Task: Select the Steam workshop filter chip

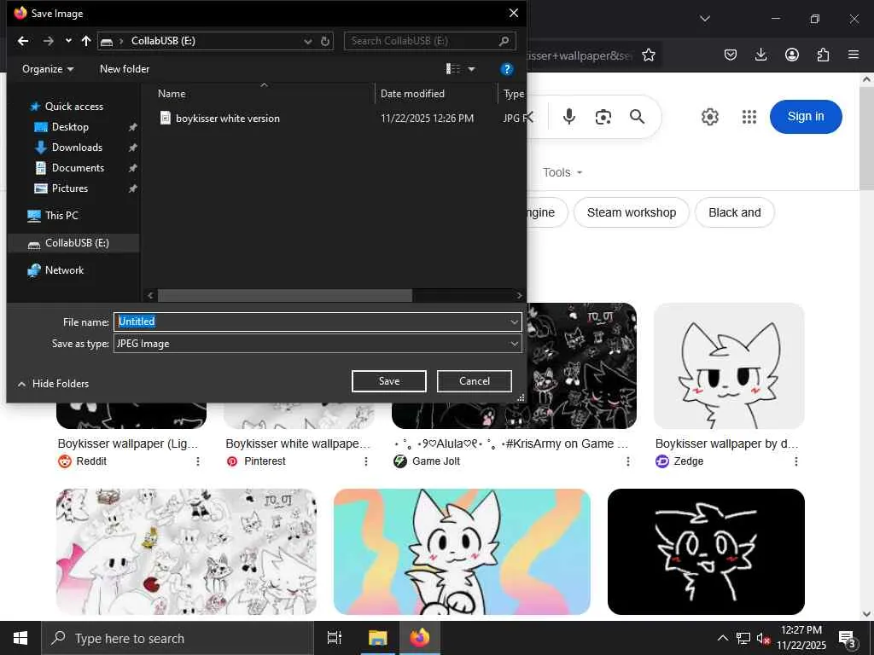Action: pos(631,212)
